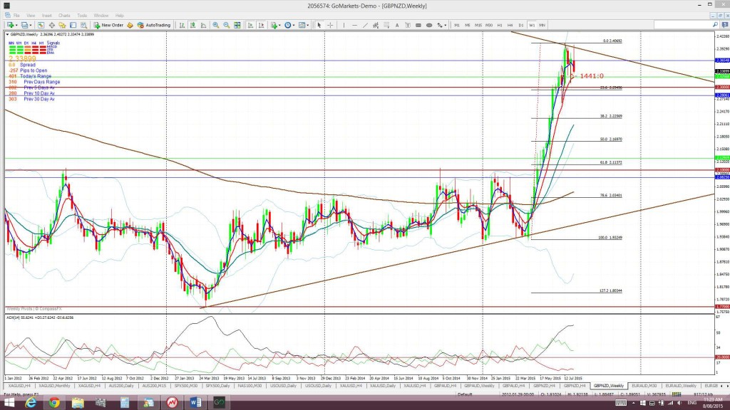Switch to the XAGUSD,Monthly chart tab
730x410 pixels.
coord(54,386)
